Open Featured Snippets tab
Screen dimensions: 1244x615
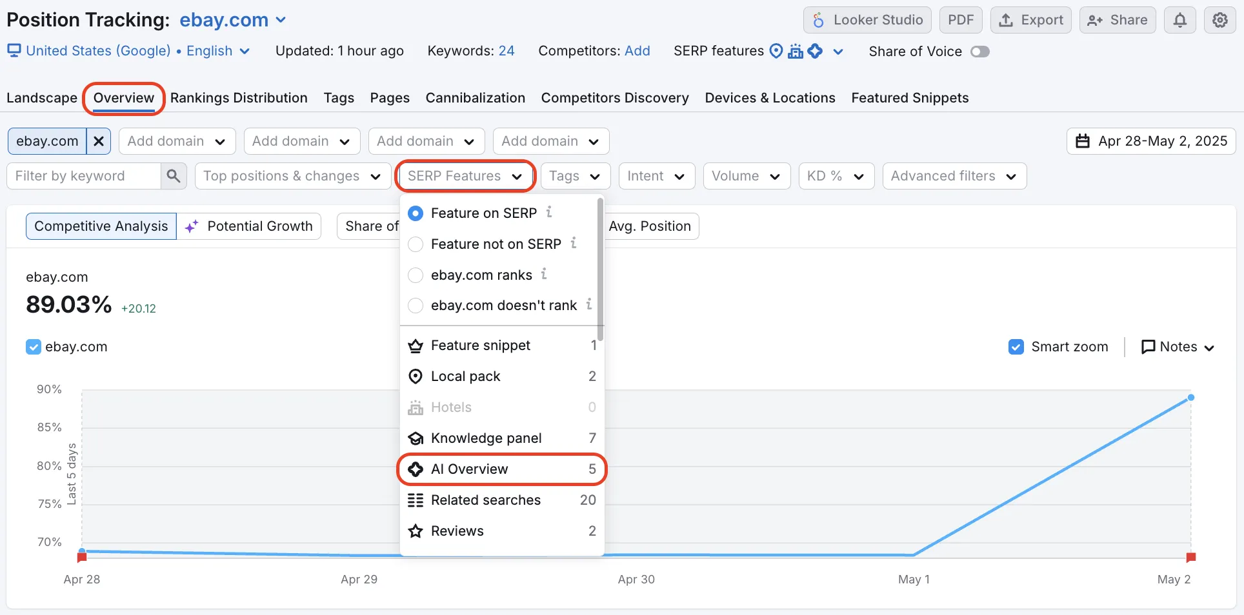pos(910,98)
